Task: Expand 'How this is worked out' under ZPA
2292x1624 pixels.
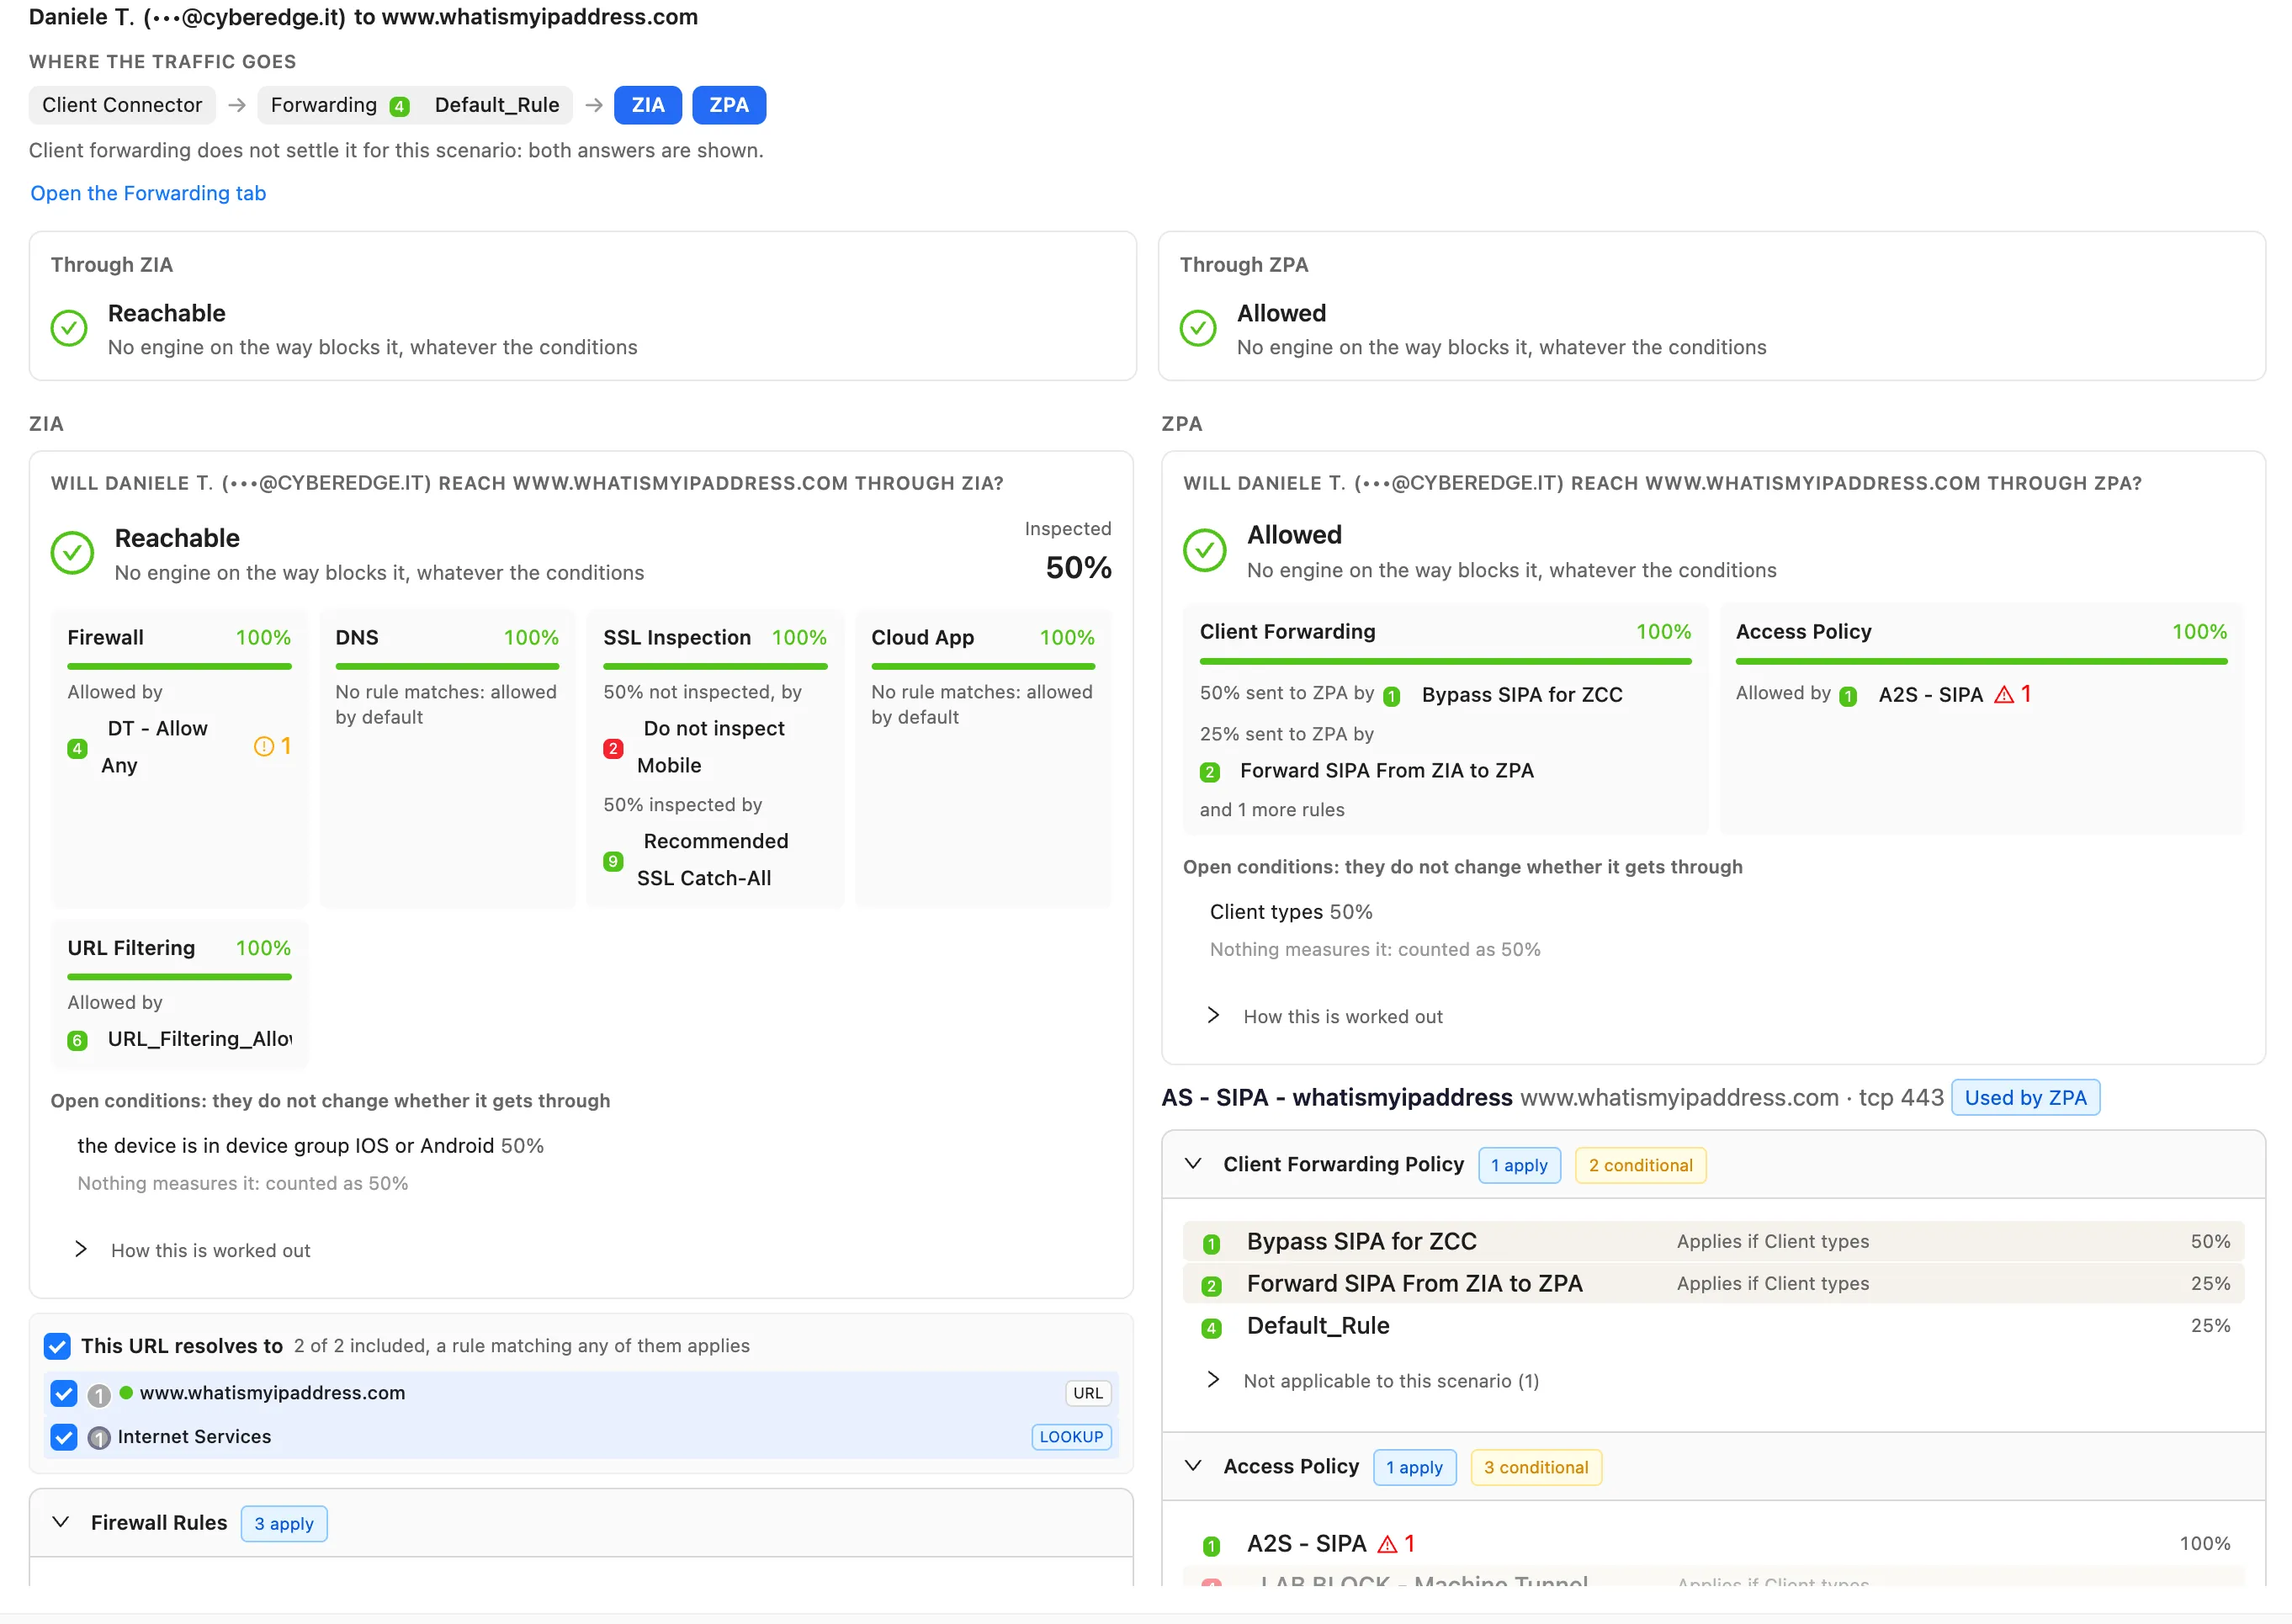Action: [1326, 1016]
